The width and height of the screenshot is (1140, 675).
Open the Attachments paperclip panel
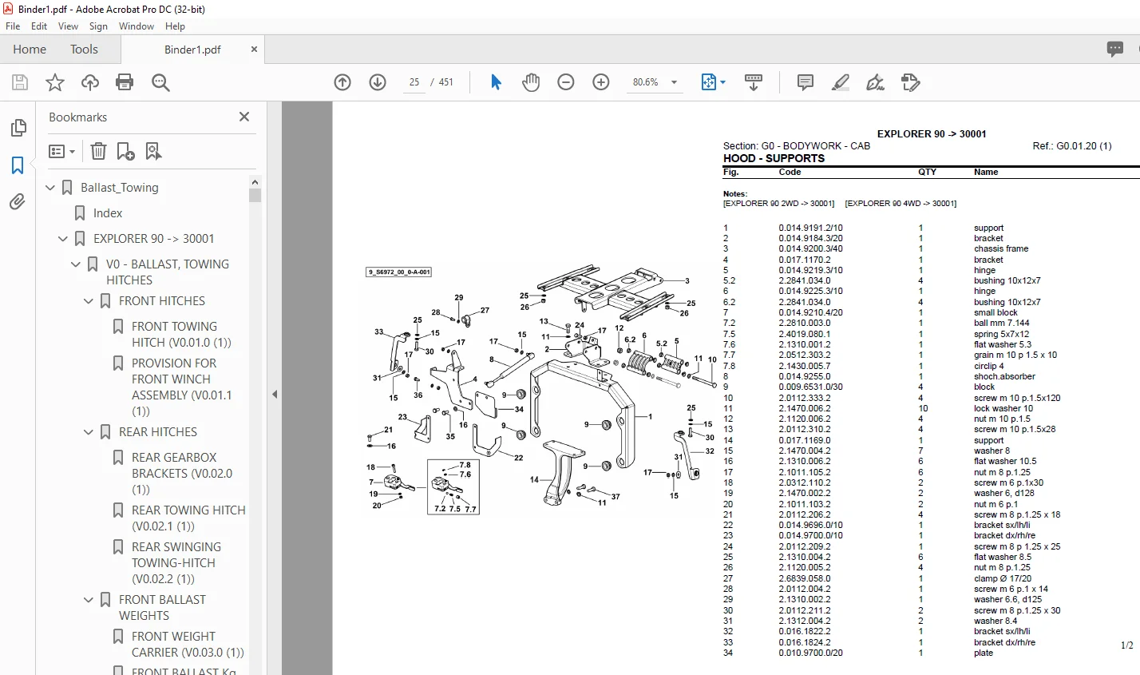click(x=18, y=201)
